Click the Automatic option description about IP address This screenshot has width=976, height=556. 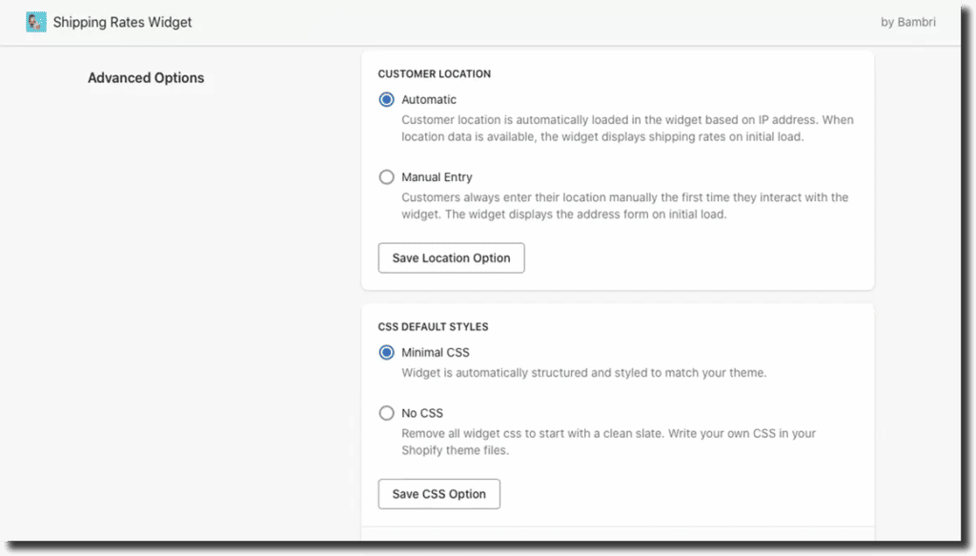[x=627, y=128]
